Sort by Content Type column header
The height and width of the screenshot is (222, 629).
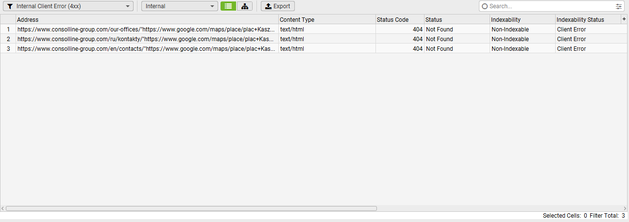point(327,19)
